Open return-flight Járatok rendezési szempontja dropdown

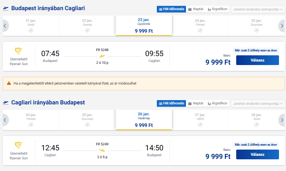click(x=258, y=104)
